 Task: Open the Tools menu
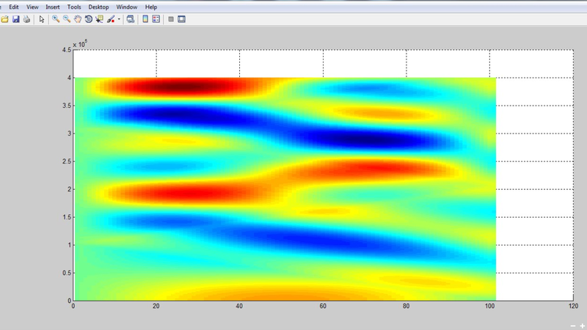point(74,7)
